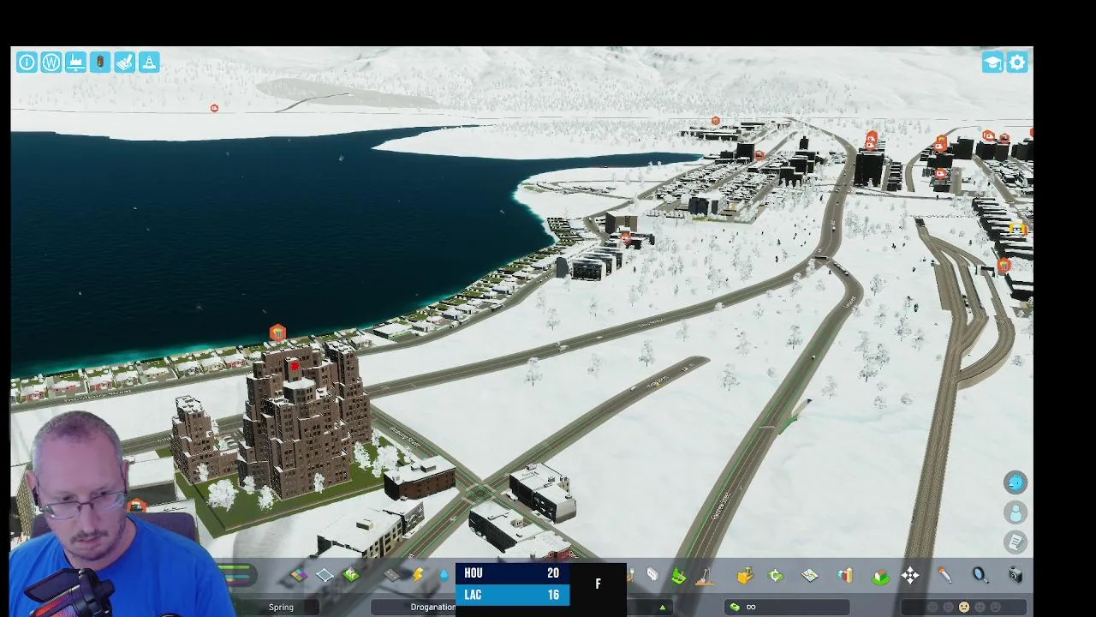Click the round blue icon above notifications
Image resolution: width=1096 pixels, height=617 pixels.
1016,482
